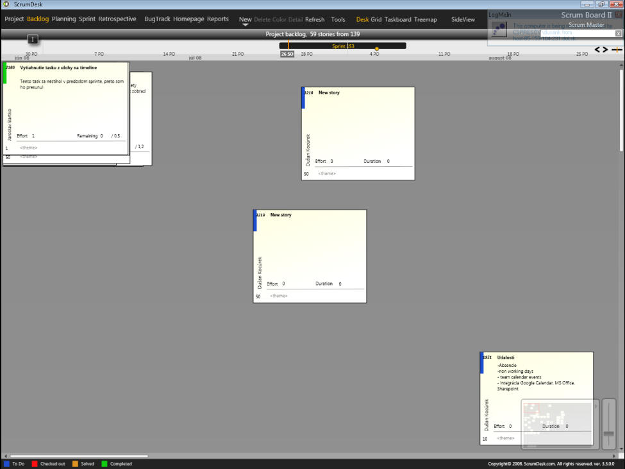
Task: Select the New story card 2219
Action: [x=310, y=256]
